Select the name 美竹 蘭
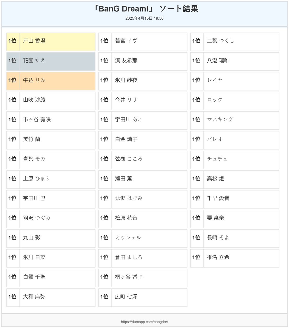289x328 pixels. point(31,139)
